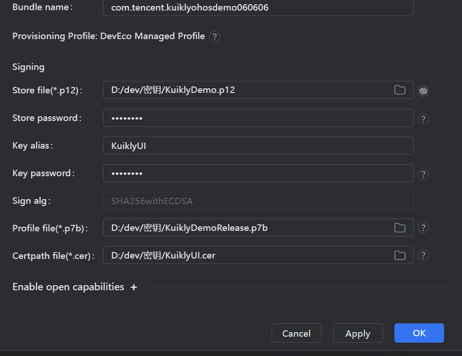Browse for Store file p12 folder icon
462x356 pixels.
tap(400, 90)
